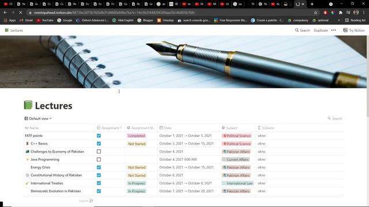Open the Onestep bookmark

[x=165, y=21]
